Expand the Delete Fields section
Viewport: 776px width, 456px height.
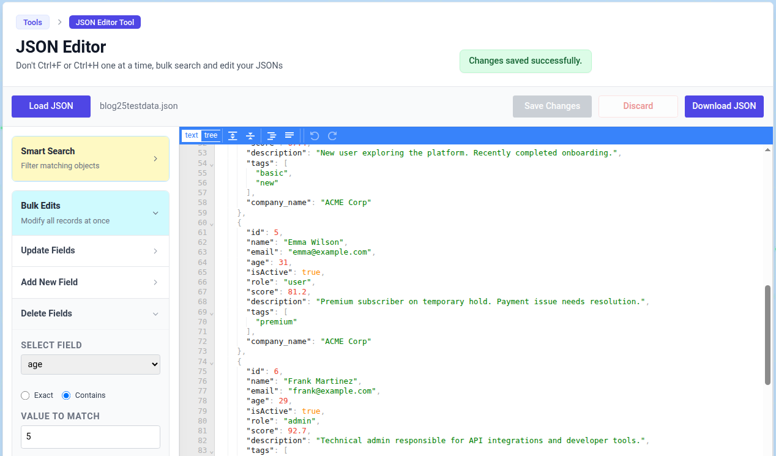click(90, 313)
